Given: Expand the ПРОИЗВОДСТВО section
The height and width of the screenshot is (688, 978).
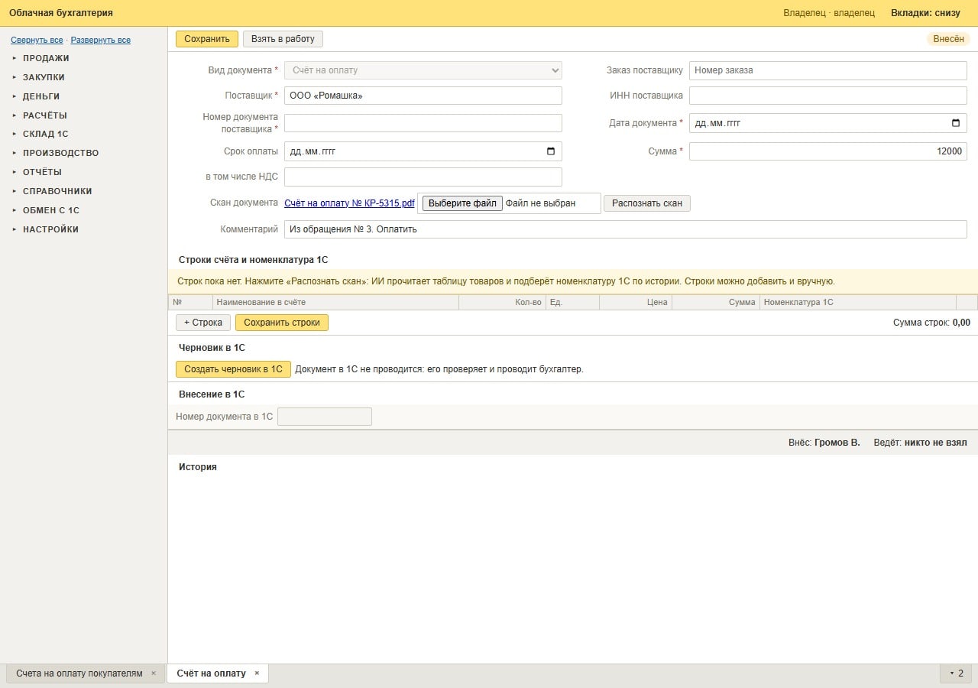Looking at the screenshot, I should tap(60, 153).
